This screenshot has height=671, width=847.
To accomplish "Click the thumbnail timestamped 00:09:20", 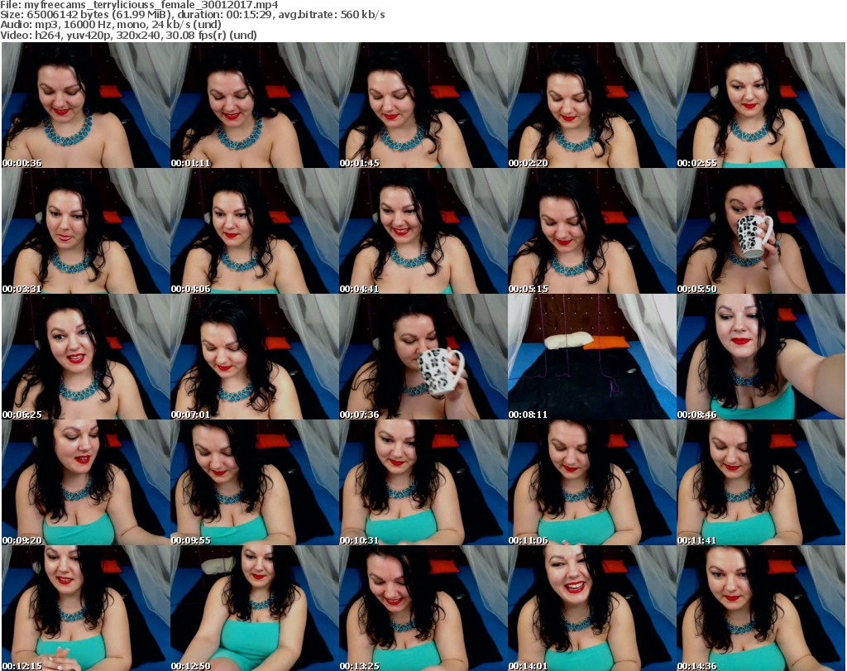I will click(x=86, y=482).
